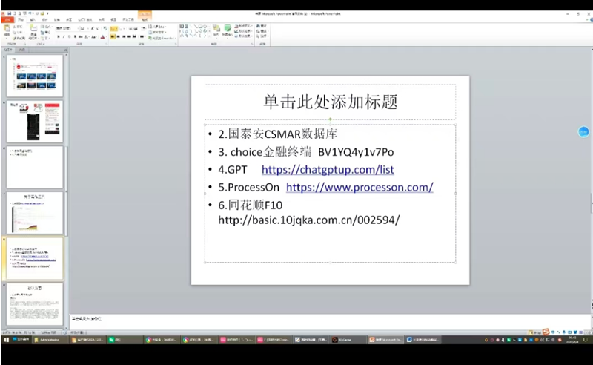Click the Windows Start button
The height and width of the screenshot is (365, 593).
tap(6, 340)
